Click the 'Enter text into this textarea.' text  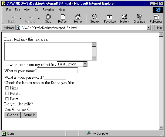click(x=26, y=39)
